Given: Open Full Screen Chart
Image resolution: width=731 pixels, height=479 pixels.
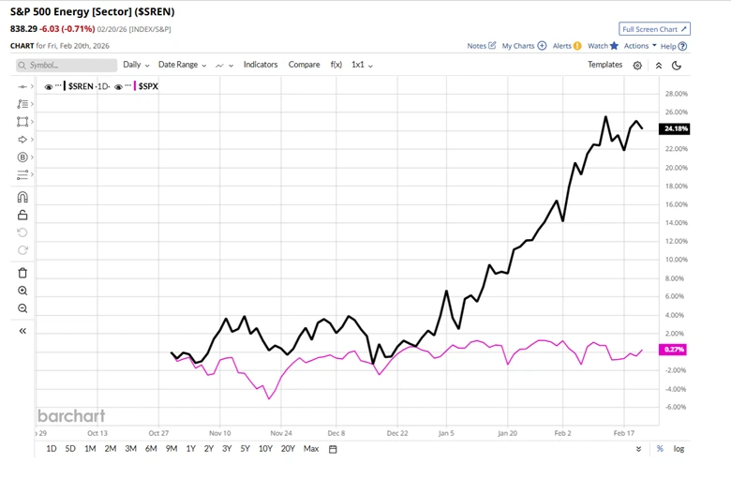Looking at the screenshot, I should click(x=654, y=29).
